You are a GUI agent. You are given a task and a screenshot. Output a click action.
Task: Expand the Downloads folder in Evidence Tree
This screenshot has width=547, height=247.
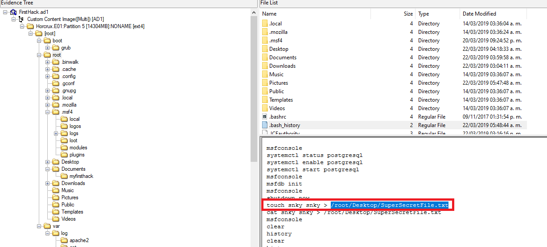pyautogui.click(x=48, y=183)
